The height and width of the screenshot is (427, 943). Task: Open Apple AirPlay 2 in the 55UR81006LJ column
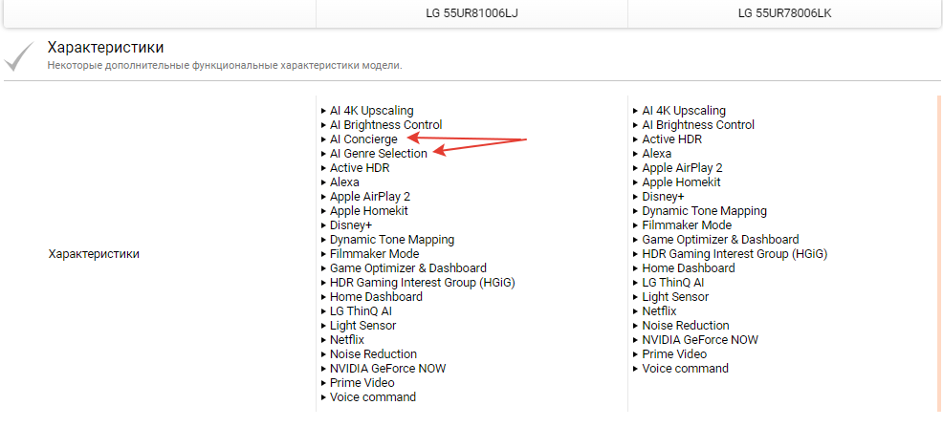coord(370,197)
